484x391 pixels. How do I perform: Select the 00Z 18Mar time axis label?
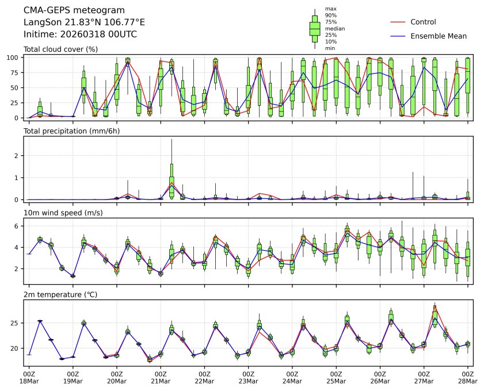[x=29, y=377]
